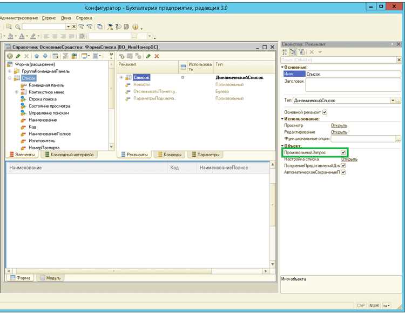Switch to Командный интерфейс tab
The height and width of the screenshot is (313, 405).
[x=69, y=155]
